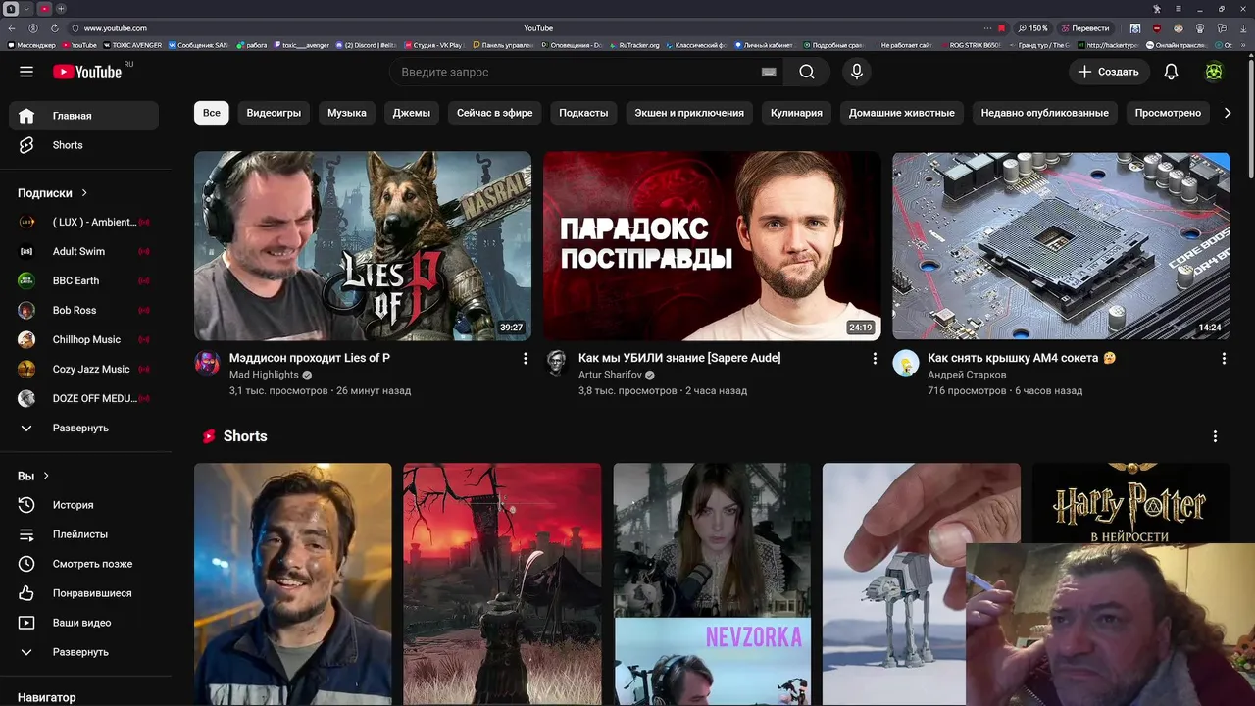Open options for Как снять крышку AM4 сокета
The width and height of the screenshot is (1255, 706).
[1224, 359]
